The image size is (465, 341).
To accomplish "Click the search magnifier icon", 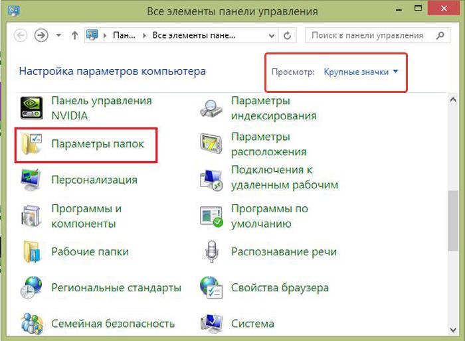I will (440, 35).
